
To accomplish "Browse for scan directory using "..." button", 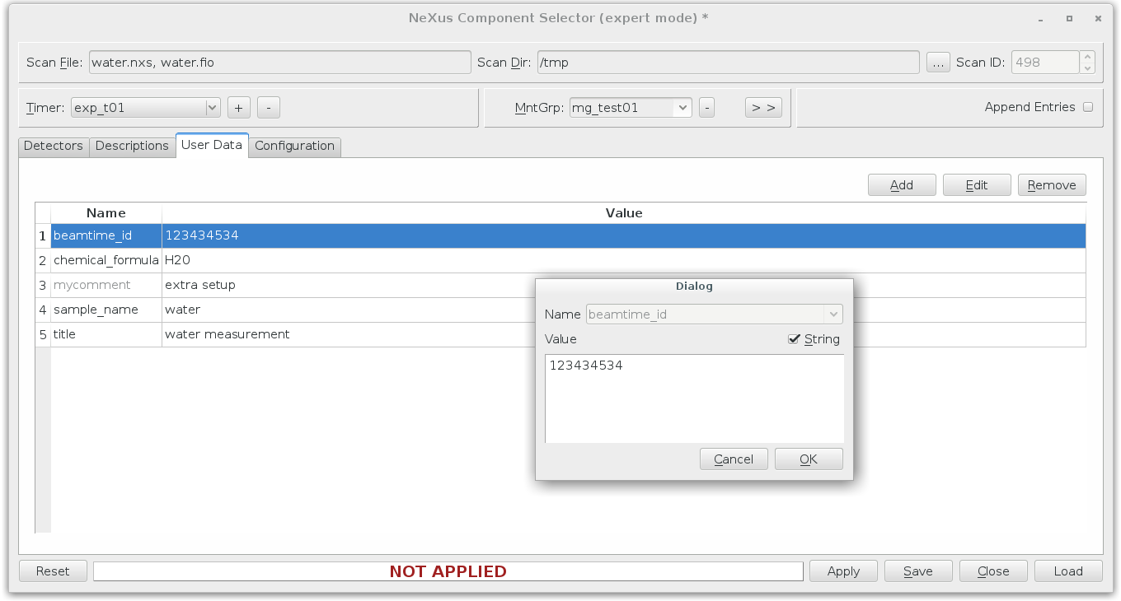I will coord(938,61).
